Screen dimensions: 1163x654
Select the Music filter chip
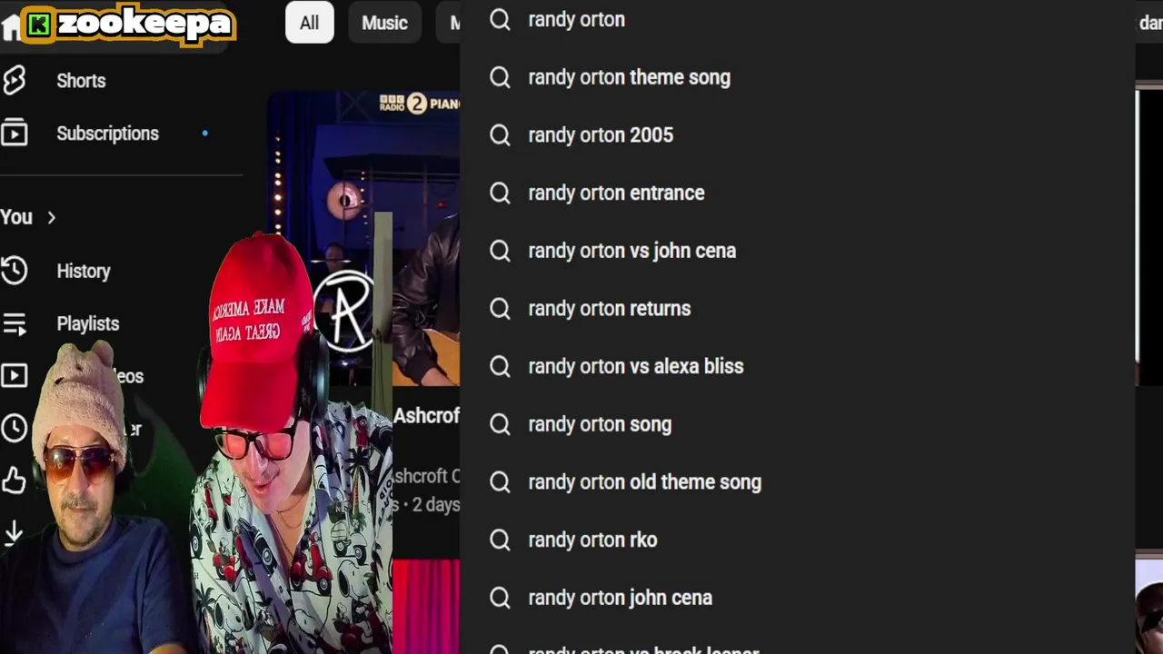(x=384, y=23)
